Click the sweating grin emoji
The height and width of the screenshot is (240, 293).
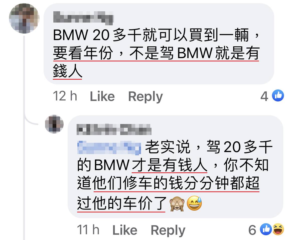click(x=194, y=203)
